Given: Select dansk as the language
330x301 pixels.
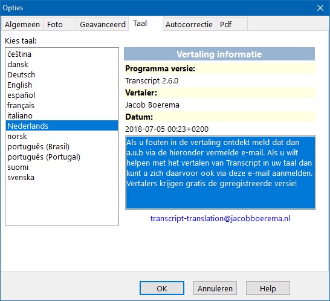Looking at the screenshot, I should (x=62, y=65).
